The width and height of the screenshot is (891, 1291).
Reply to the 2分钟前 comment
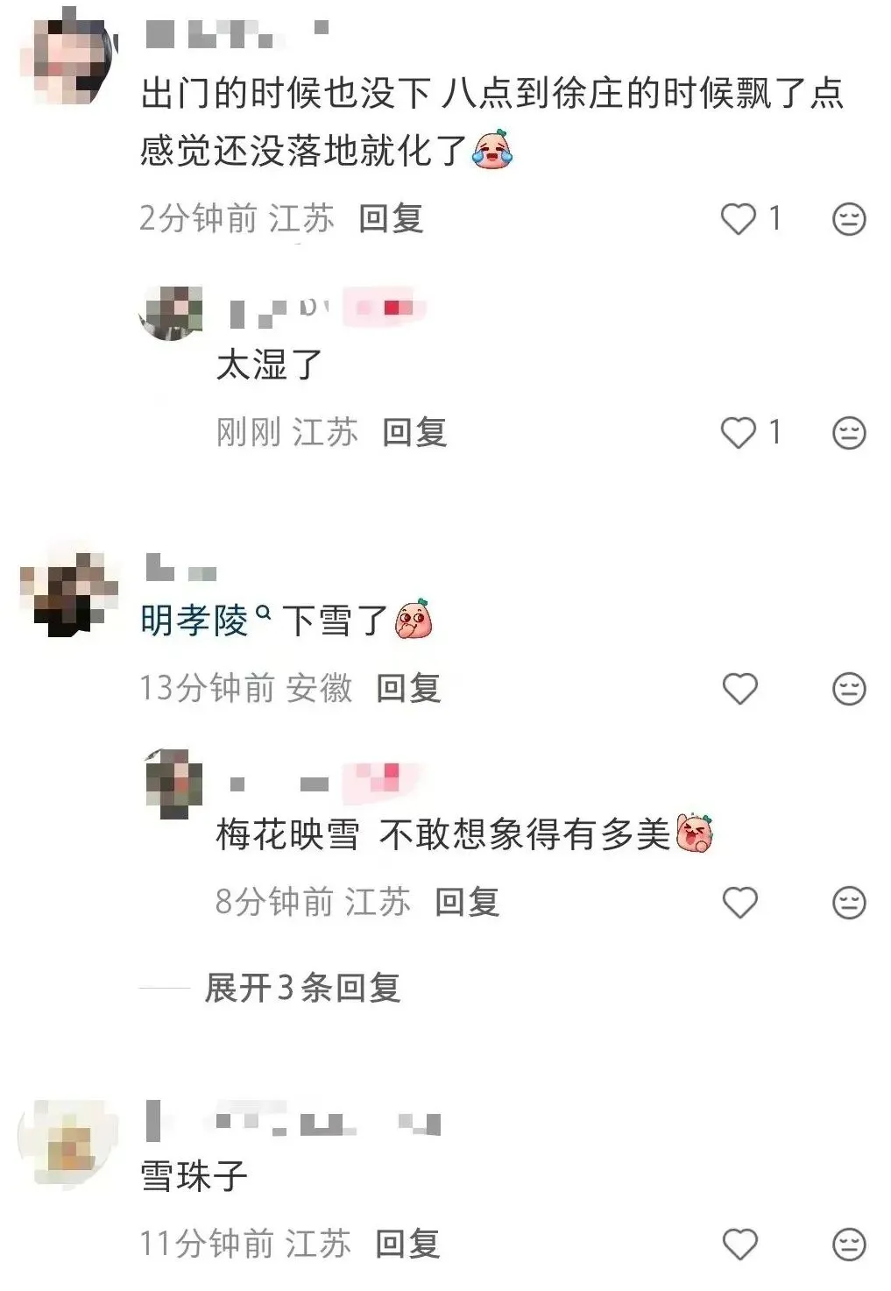(391, 219)
